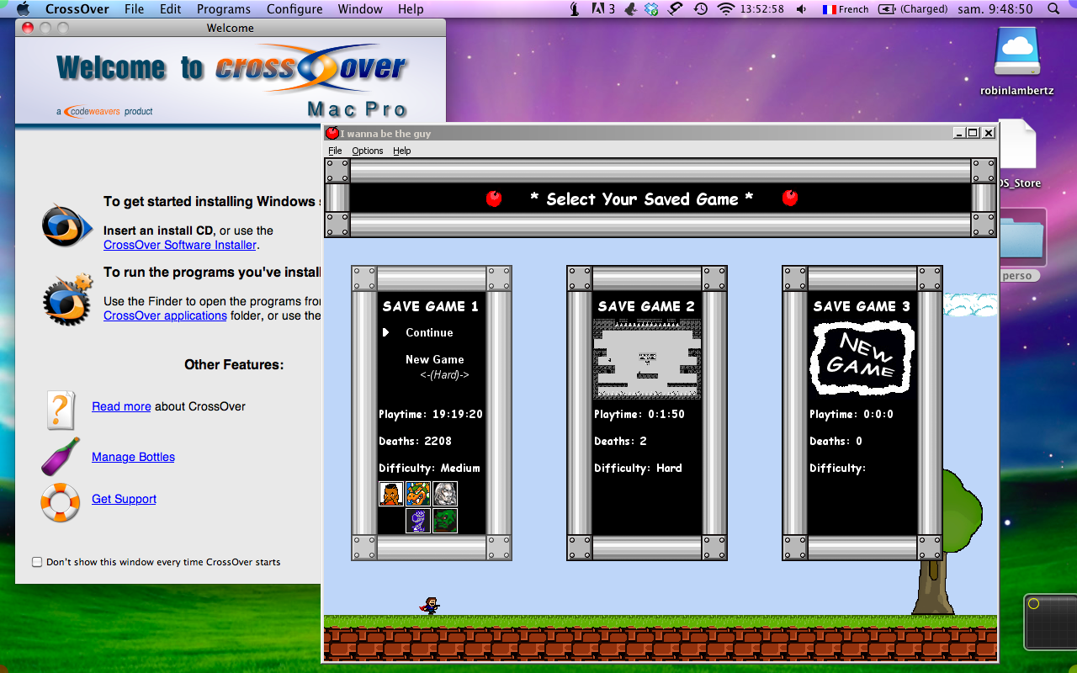The height and width of the screenshot is (673, 1077).
Task: Open the CrossOver Configure menu
Action: point(294,9)
